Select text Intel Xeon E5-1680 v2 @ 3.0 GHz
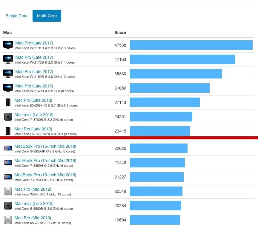 [39, 134]
